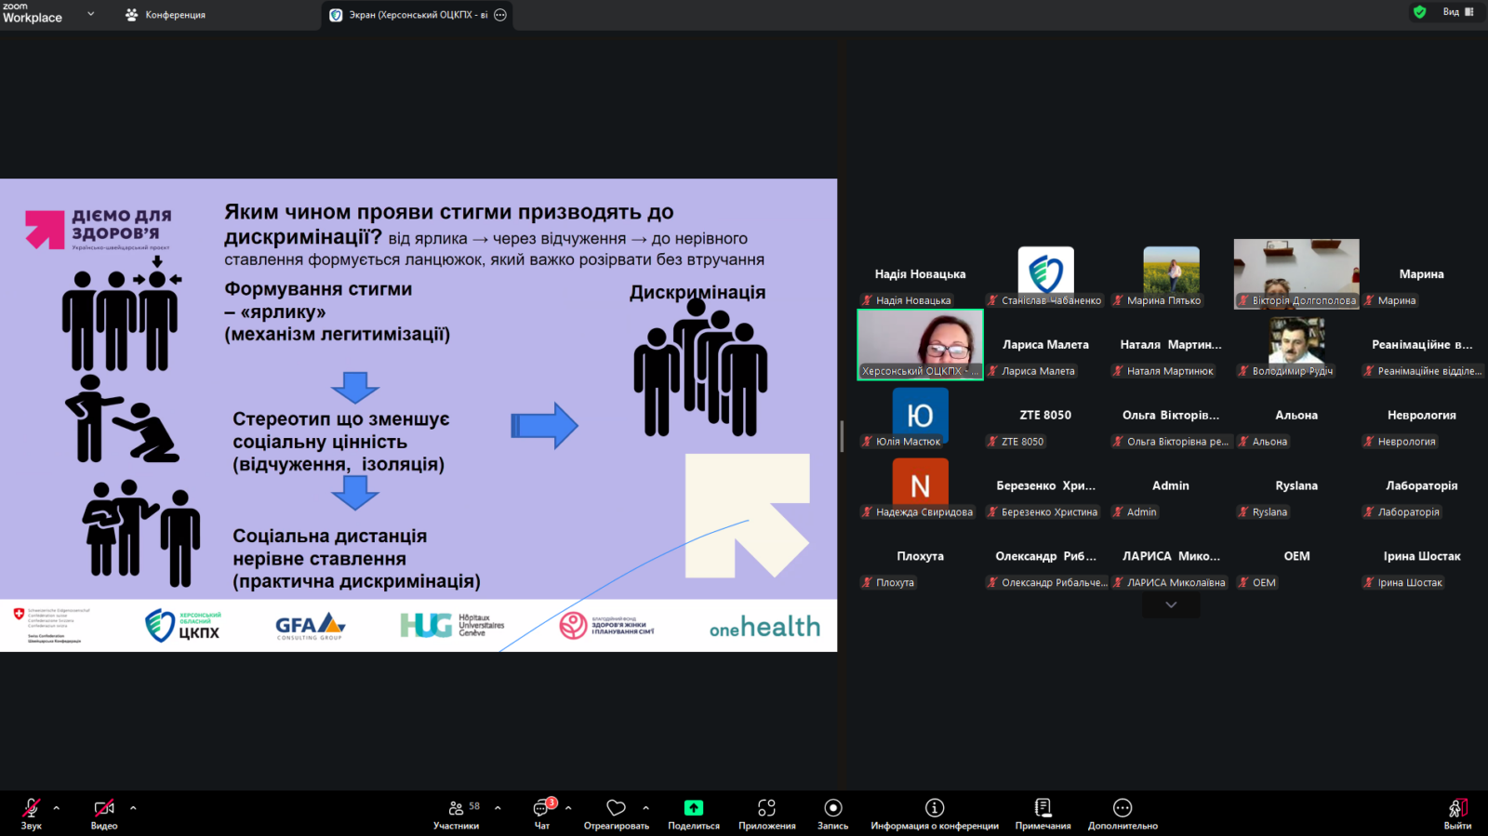Open Информация о конференции info icon

click(935, 808)
